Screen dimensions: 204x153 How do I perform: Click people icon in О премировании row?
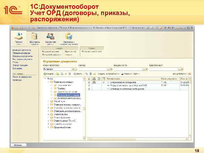coord(94,82)
